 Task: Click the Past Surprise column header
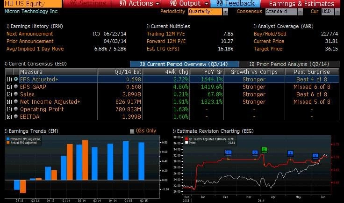click(x=312, y=72)
